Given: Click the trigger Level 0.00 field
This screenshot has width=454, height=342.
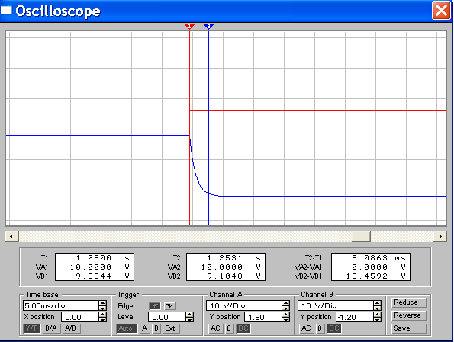Looking at the screenshot, I should (x=167, y=317).
